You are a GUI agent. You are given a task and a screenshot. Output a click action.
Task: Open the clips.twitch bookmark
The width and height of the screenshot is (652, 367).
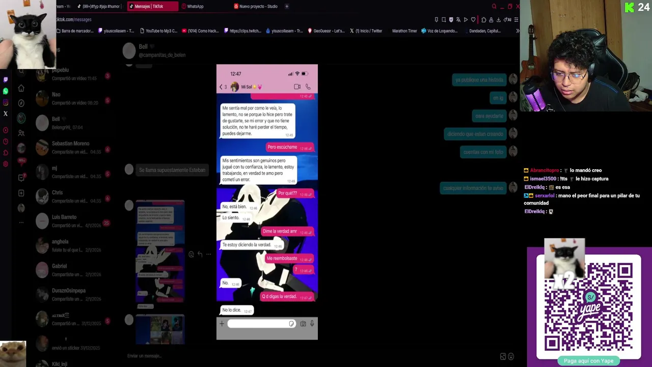click(242, 31)
